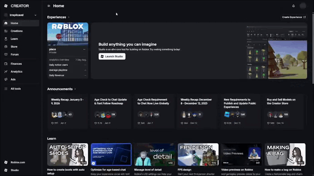Open Weekly Recap December 8-12 announcement
This screenshot has height=176, width=314.
[197, 111]
